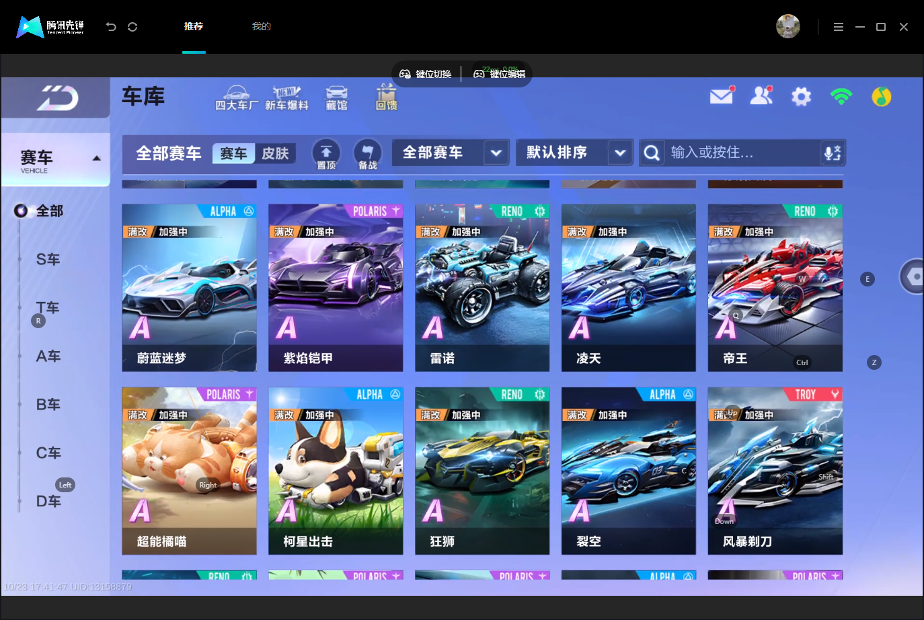Open the 藏馆 collection icon
This screenshot has height=620, width=924.
point(337,98)
